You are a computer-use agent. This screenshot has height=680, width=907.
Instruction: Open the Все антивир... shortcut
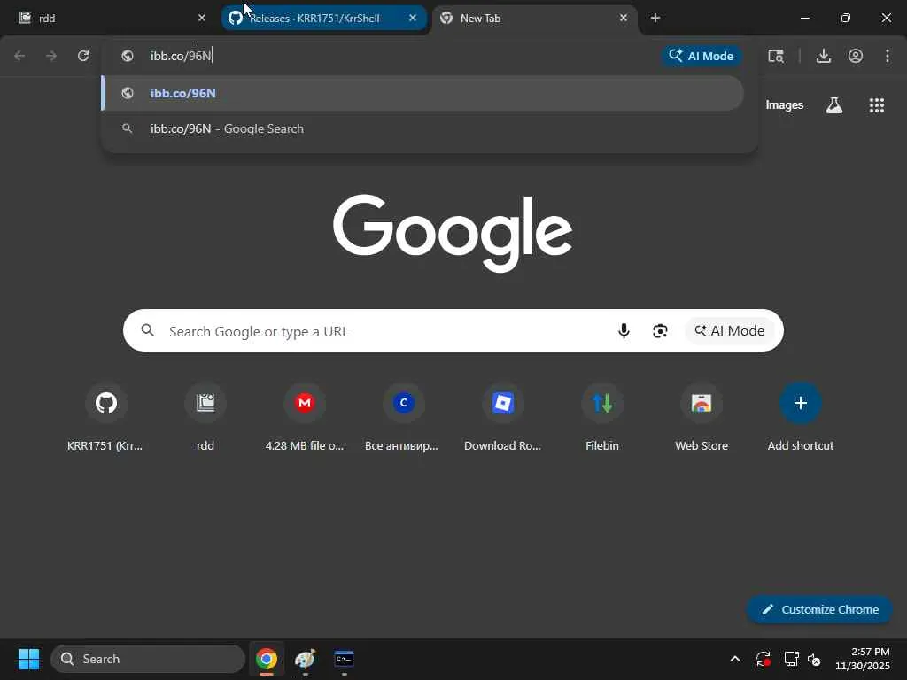click(404, 418)
